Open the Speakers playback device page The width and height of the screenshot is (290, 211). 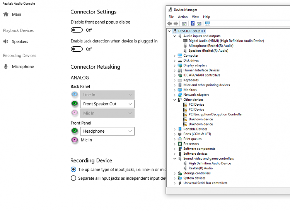(x=20, y=42)
